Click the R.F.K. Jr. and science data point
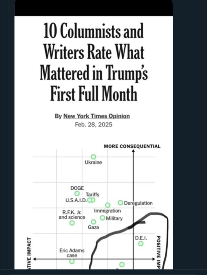The width and height of the screenshot is (207, 275). coord(72,223)
